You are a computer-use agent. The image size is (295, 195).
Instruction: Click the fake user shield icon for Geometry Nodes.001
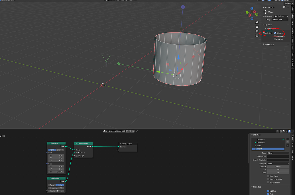127,131
